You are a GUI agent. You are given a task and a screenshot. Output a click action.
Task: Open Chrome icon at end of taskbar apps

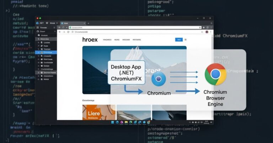click(149, 122)
